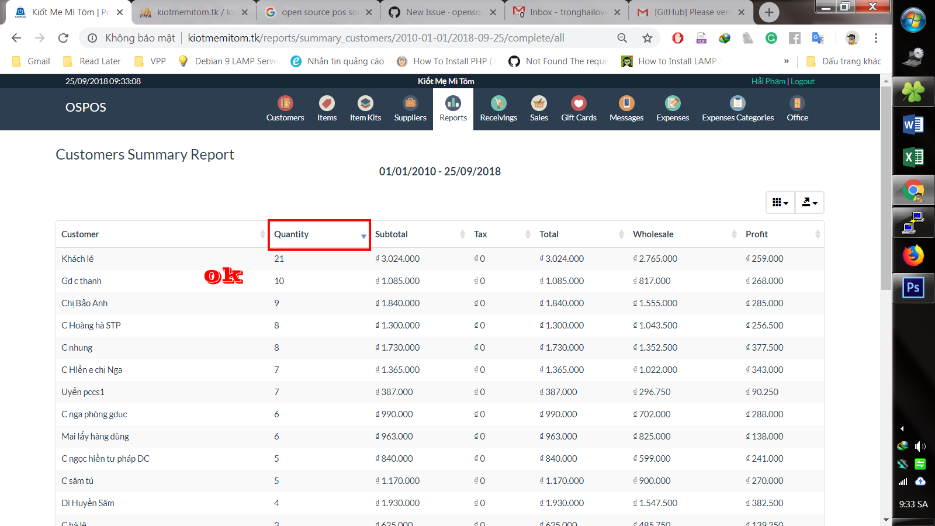The image size is (935, 526).
Task: Switch to the Inbox Gmail tab
Action: click(x=567, y=12)
